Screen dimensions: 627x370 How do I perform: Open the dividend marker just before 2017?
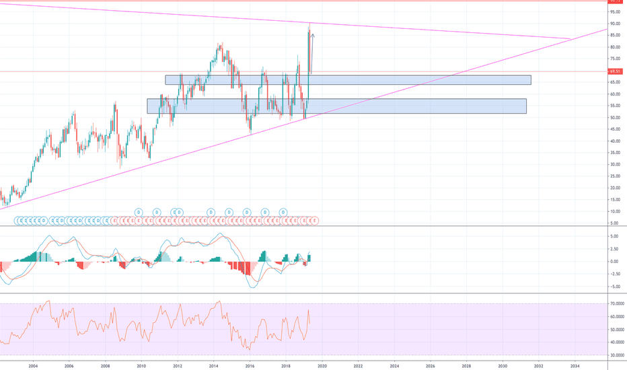(x=264, y=212)
